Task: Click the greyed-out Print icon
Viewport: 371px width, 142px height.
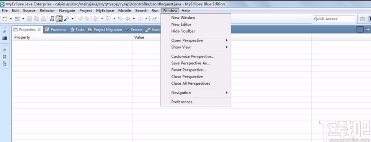Action: (x=44, y=19)
